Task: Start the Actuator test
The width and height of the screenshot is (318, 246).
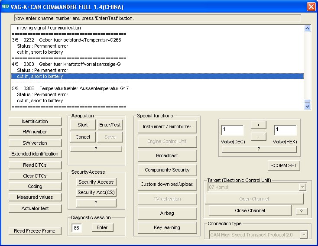Action: pos(35,208)
